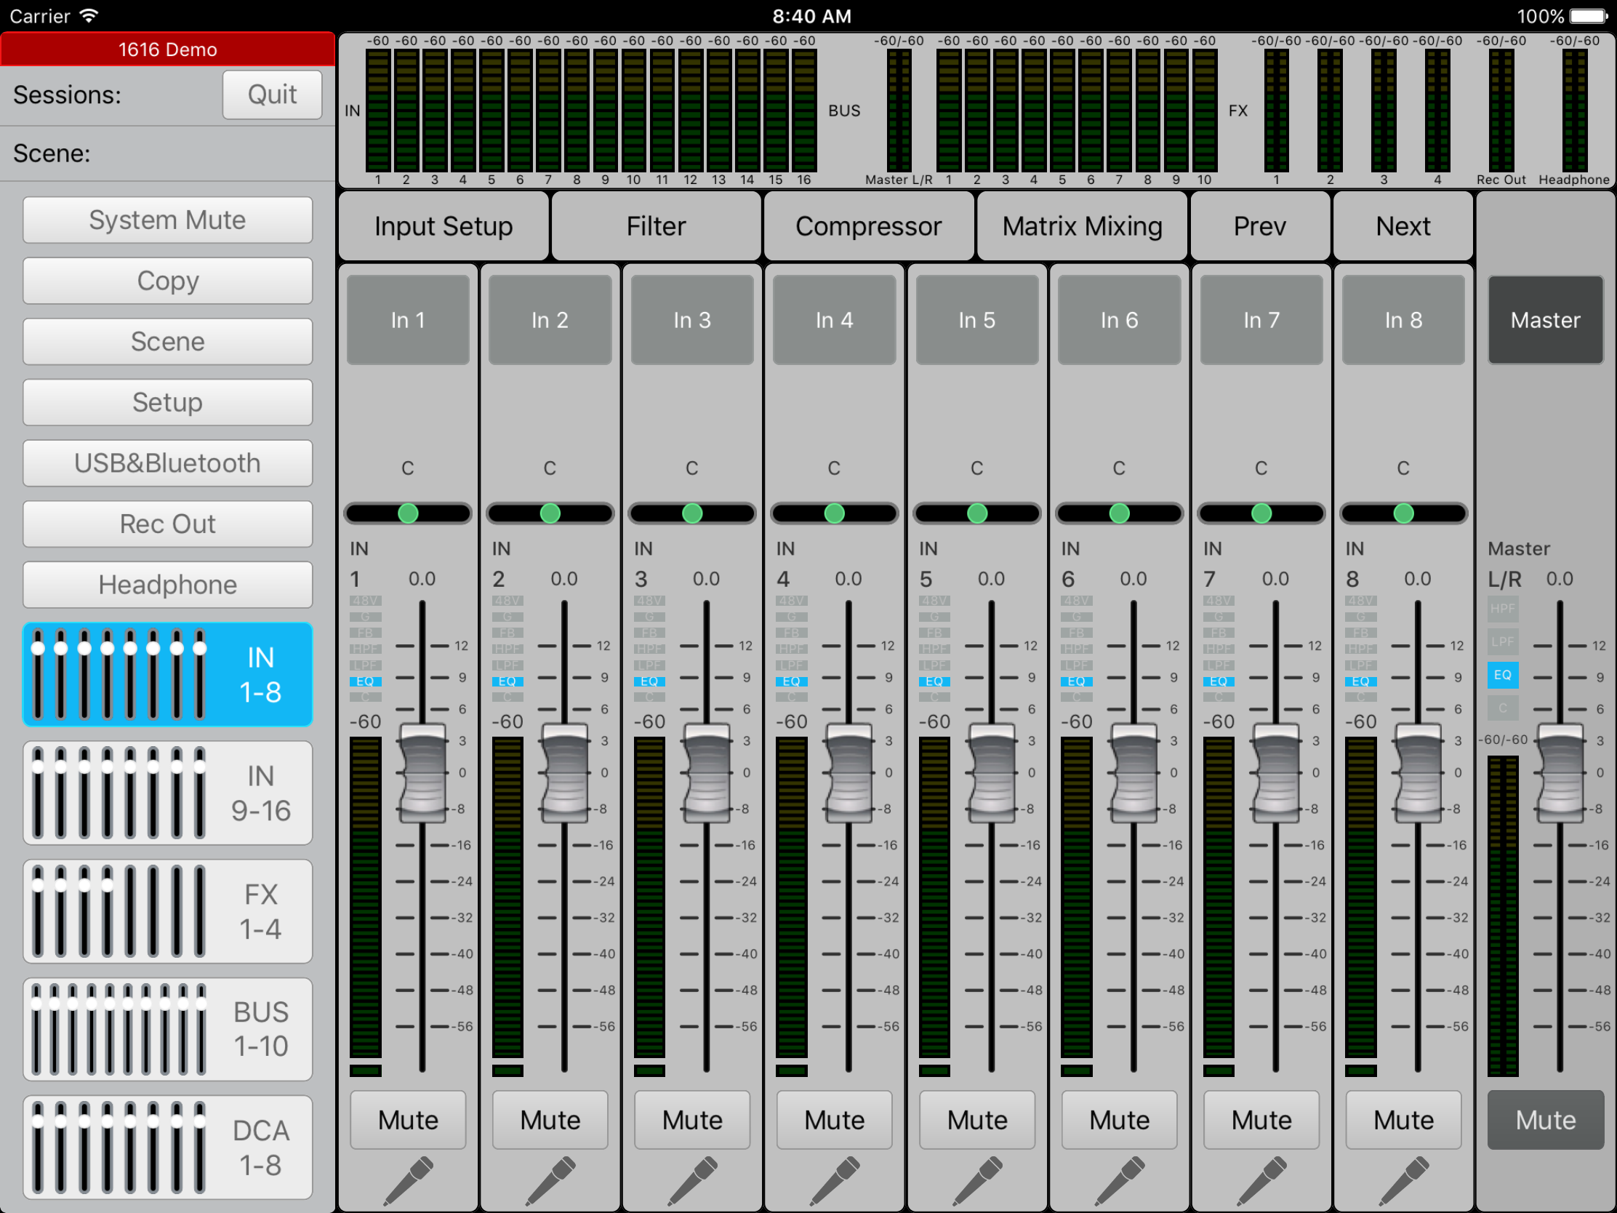Enable System Mute
The width and height of the screenshot is (1617, 1213).
coord(167,220)
